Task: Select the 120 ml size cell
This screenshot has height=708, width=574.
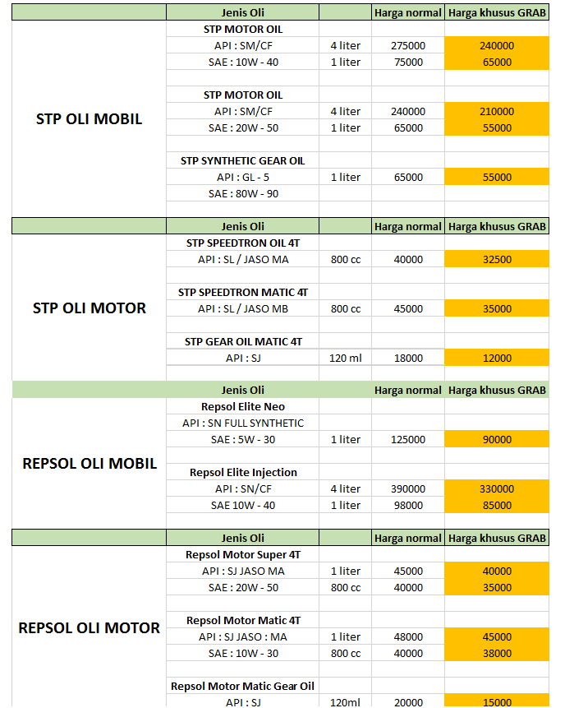Action: [345, 358]
